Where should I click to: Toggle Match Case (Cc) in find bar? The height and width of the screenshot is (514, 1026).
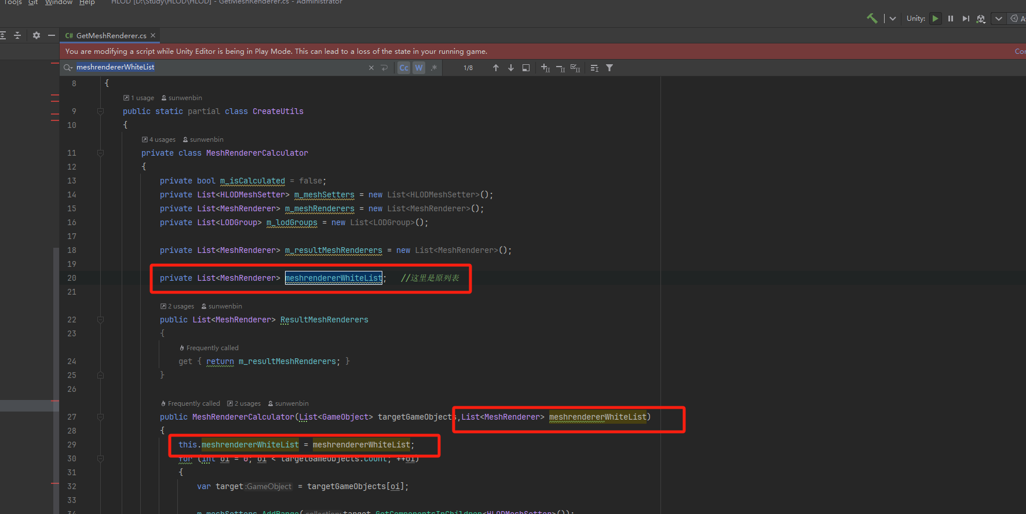(x=404, y=68)
